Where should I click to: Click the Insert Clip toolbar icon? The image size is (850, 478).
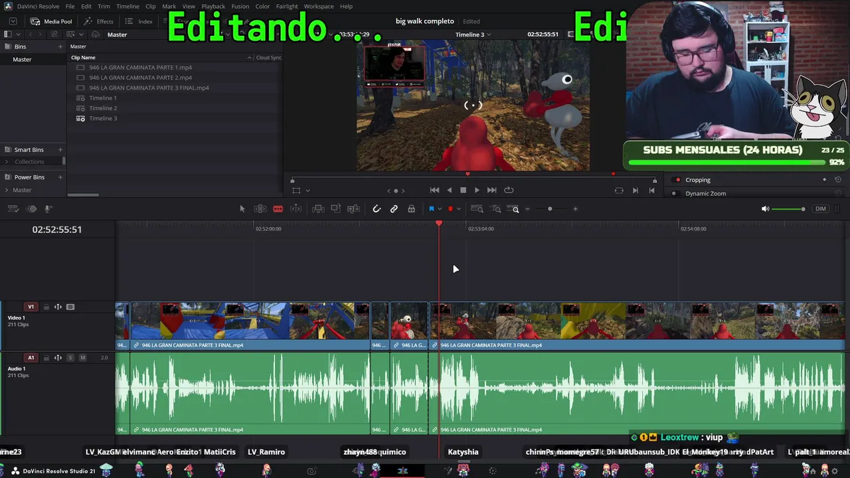click(318, 209)
